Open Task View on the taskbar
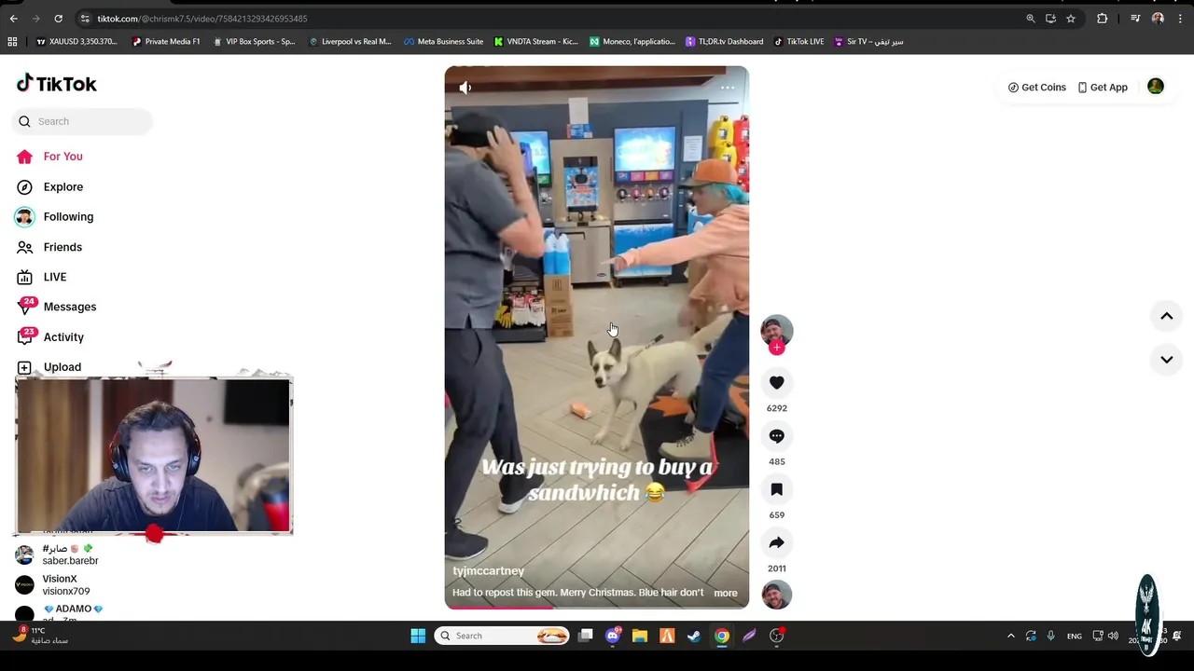This screenshot has height=671, width=1194. point(586,636)
